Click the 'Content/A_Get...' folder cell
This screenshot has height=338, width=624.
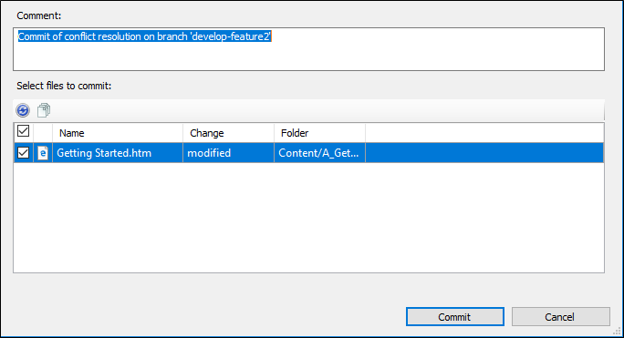click(x=318, y=153)
